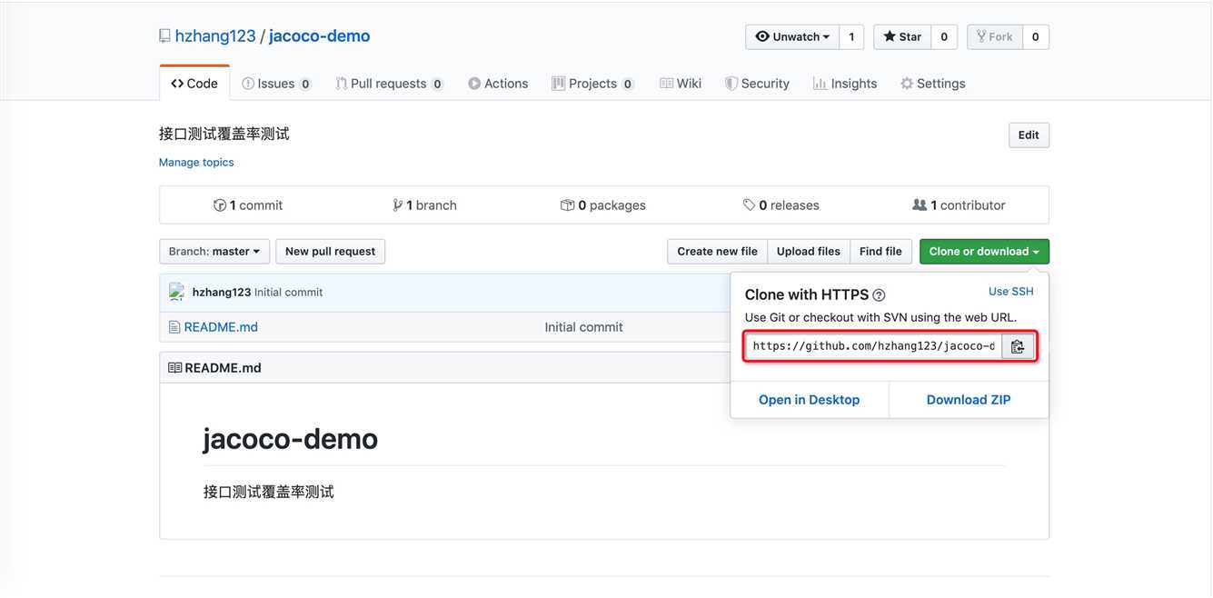Click the repository book icon before hzhang123
Image resolution: width=1213 pixels, height=598 pixels.
point(164,36)
